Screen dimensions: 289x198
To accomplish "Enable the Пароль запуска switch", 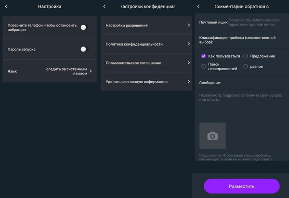I will [x=84, y=49].
